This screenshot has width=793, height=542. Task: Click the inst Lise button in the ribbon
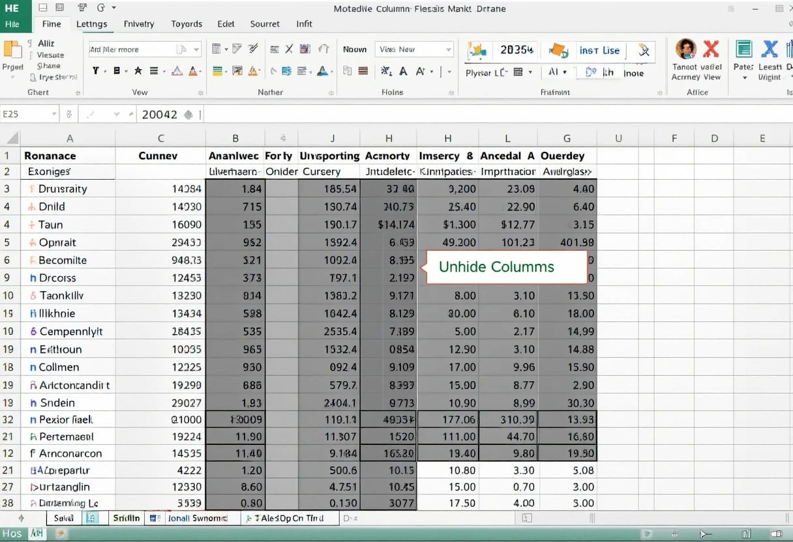(x=599, y=50)
